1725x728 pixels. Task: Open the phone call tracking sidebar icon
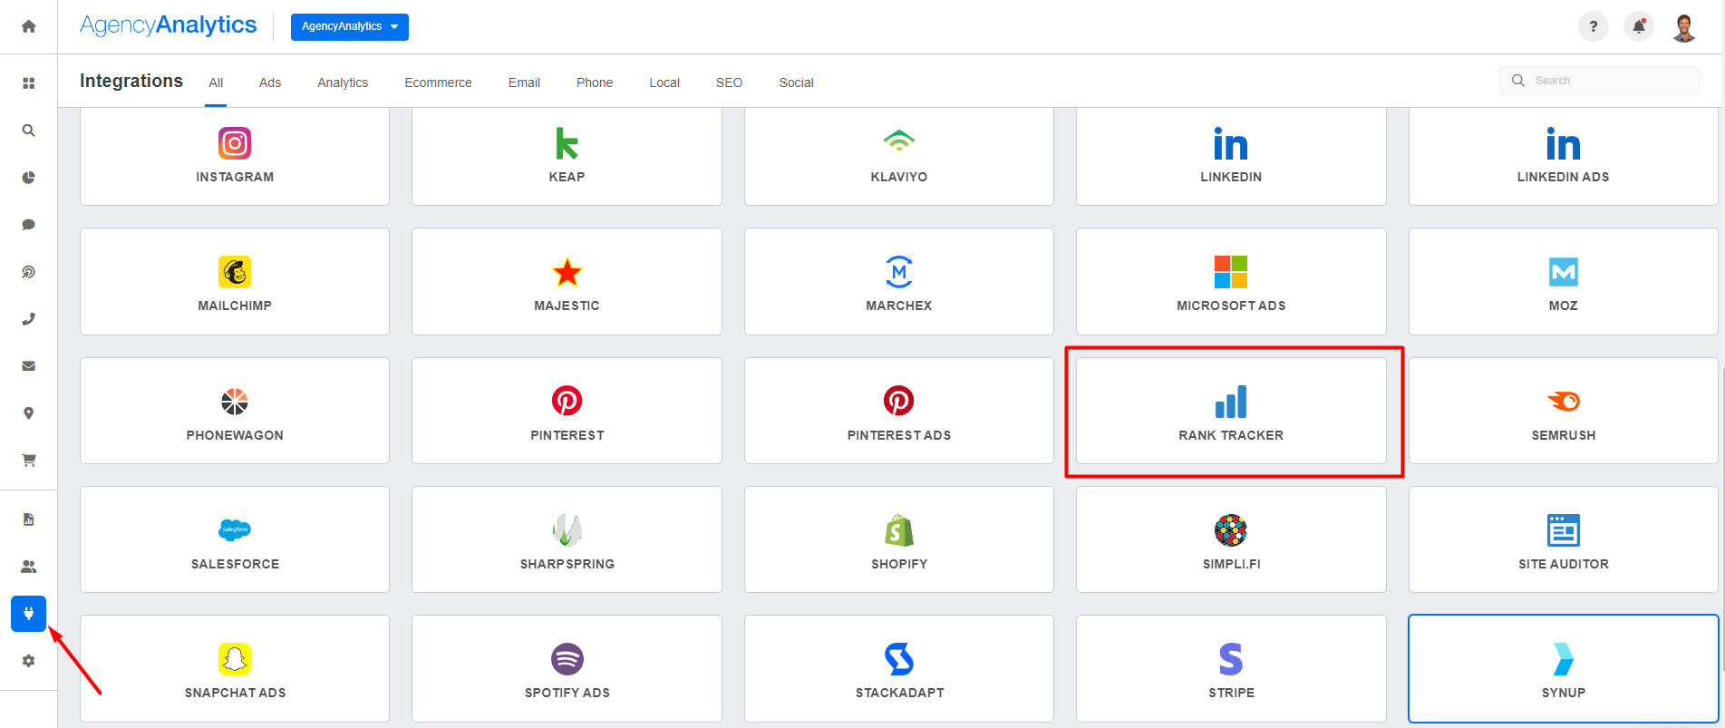pyautogui.click(x=28, y=318)
